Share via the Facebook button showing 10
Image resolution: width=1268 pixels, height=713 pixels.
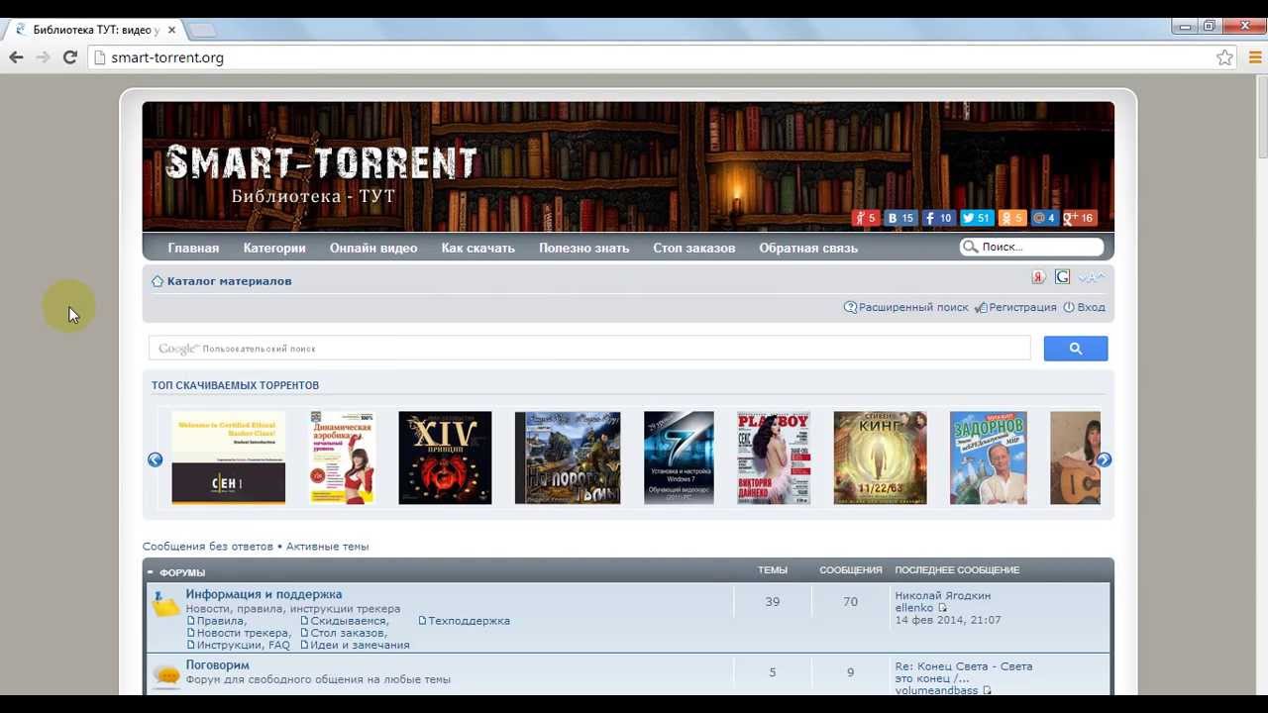tap(939, 218)
